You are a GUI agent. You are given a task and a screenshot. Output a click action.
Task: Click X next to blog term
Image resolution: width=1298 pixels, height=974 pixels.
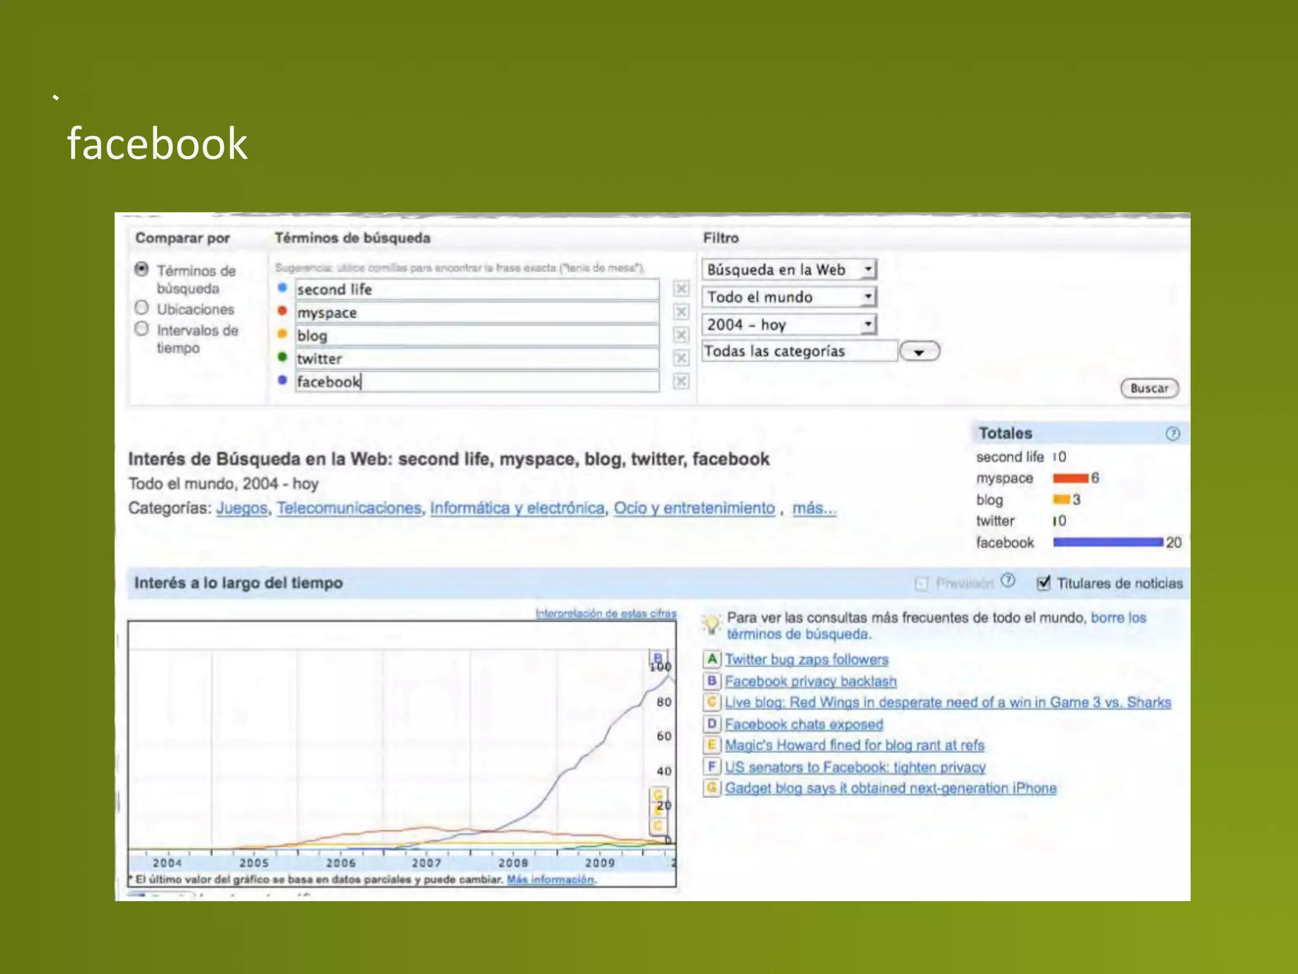click(681, 335)
